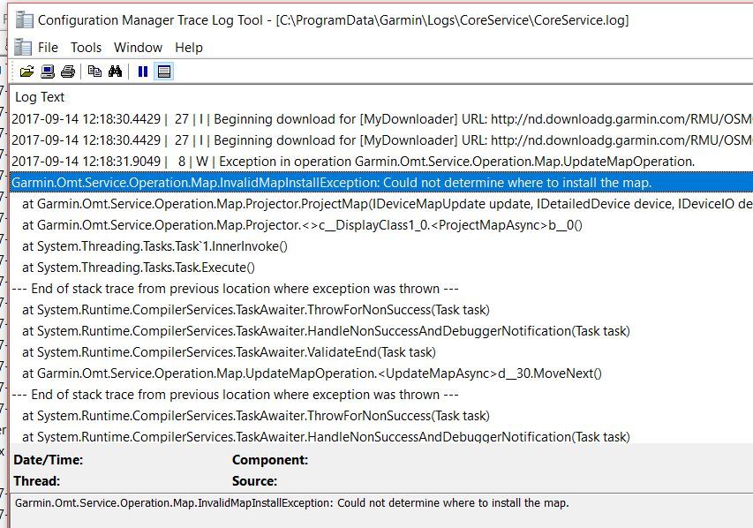The width and height of the screenshot is (753, 528).
Task: Open the File menu
Action: tap(48, 48)
